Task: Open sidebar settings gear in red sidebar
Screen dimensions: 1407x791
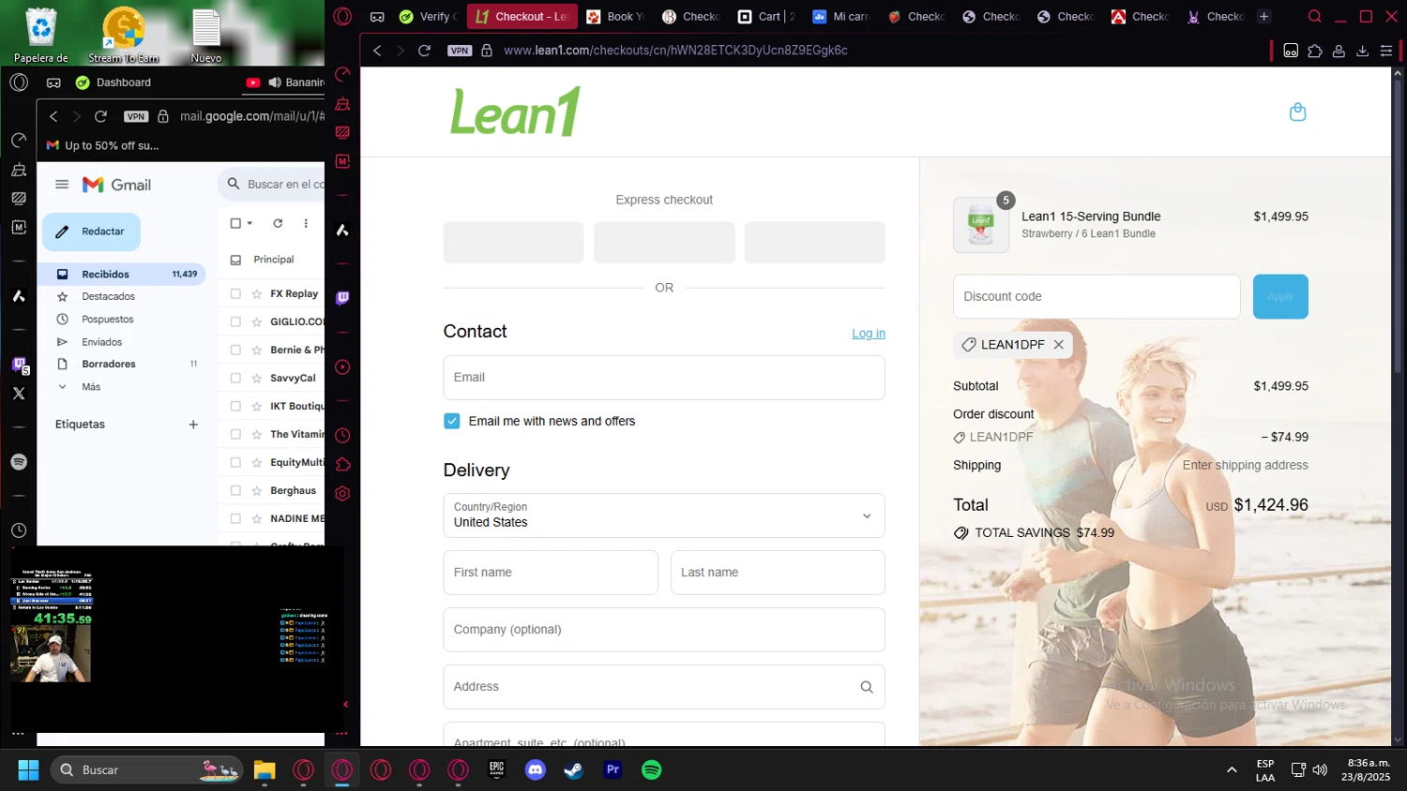Action: click(x=342, y=493)
